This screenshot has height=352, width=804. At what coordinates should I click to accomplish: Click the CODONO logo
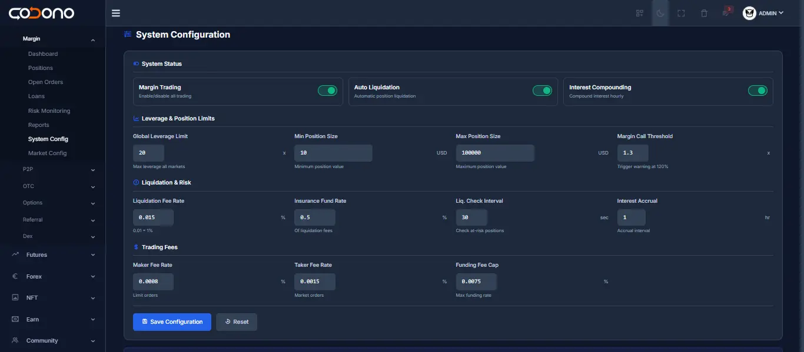click(41, 12)
